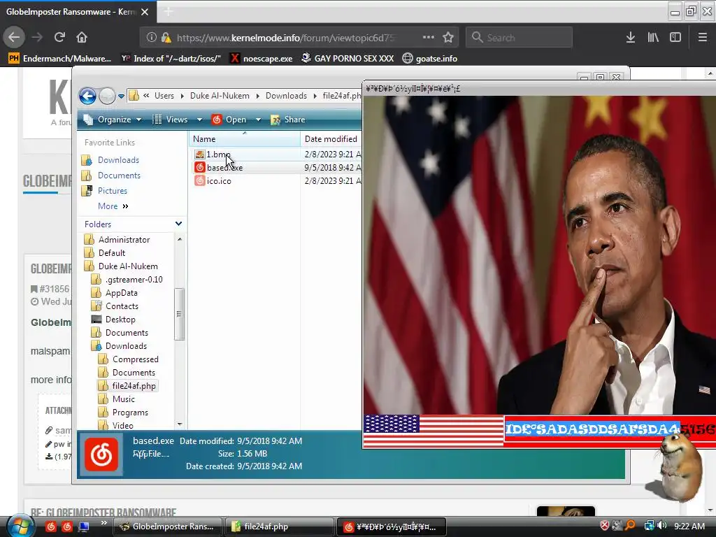This screenshot has width=716, height=537.
Task: Expand More favorite links
Action: click(113, 206)
